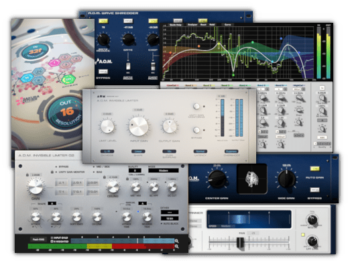
Task: Open the Shape selector showing Linear
Action: coord(138,152)
